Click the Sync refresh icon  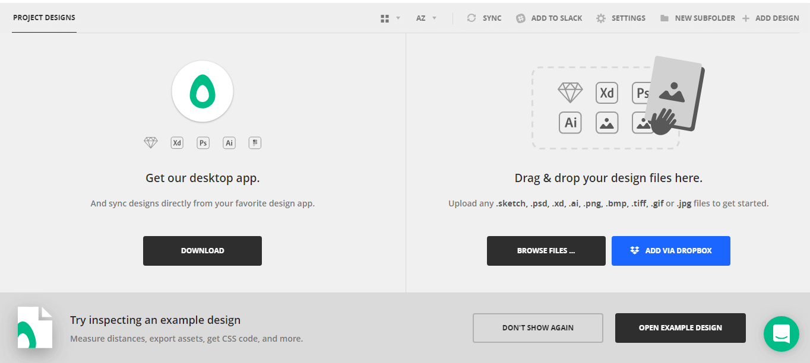[472, 18]
